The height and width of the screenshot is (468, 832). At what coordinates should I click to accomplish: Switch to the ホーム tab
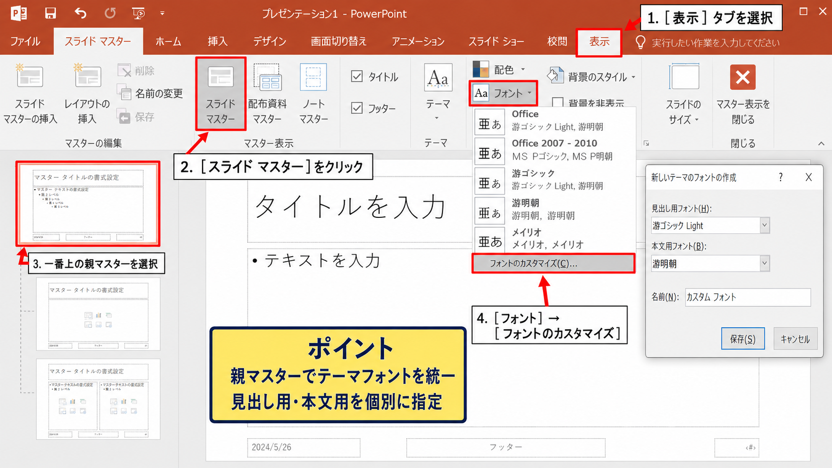point(168,41)
